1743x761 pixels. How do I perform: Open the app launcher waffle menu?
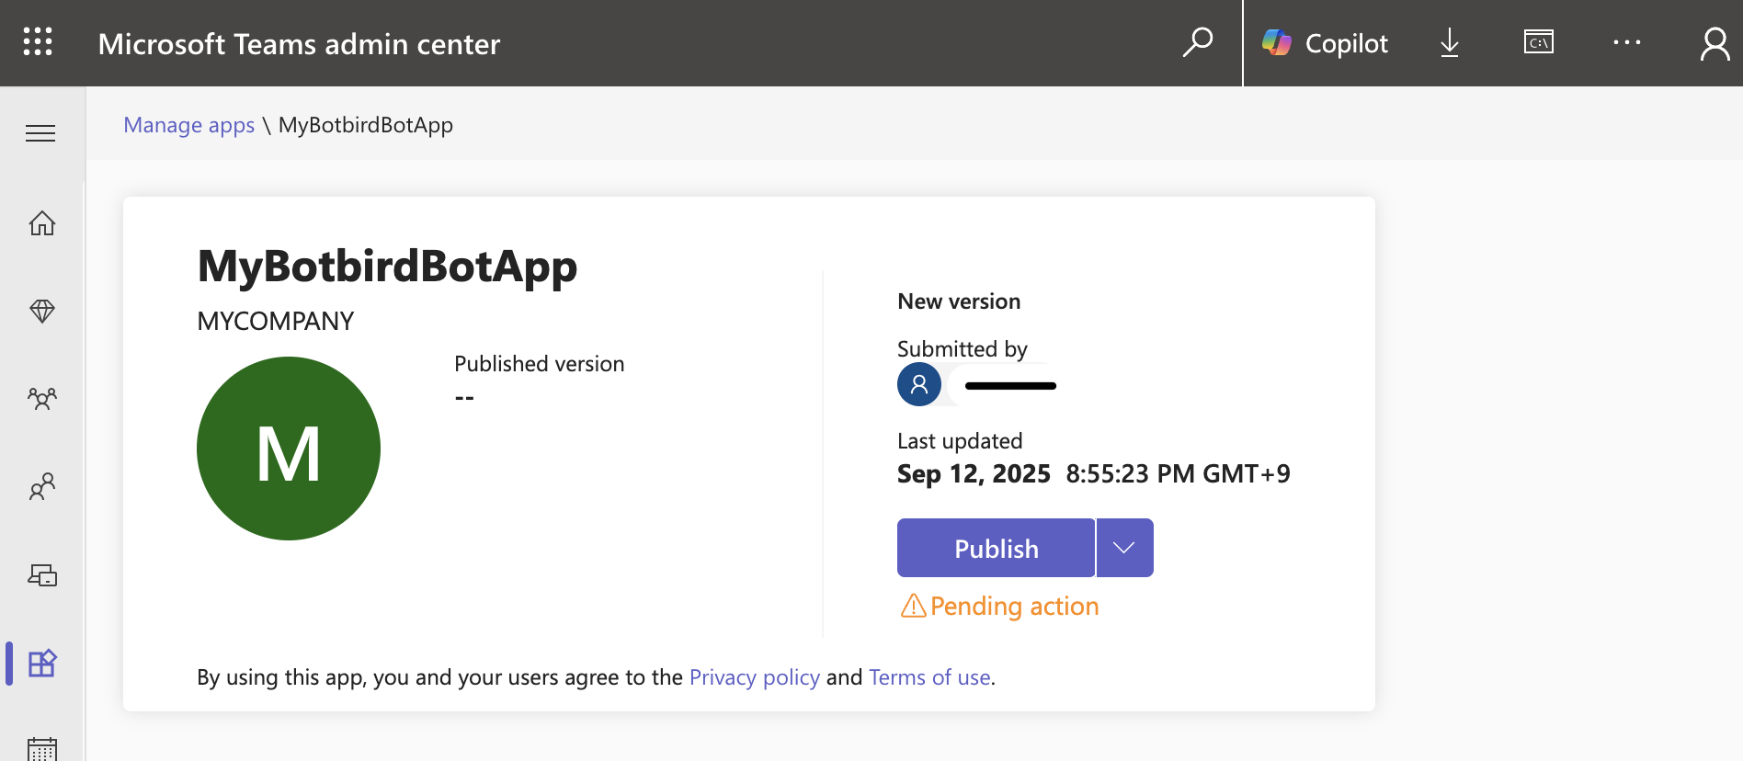click(x=38, y=42)
